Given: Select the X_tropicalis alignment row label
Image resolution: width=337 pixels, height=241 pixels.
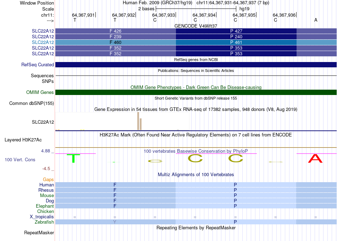Looking at the screenshot, I should [42, 217].
